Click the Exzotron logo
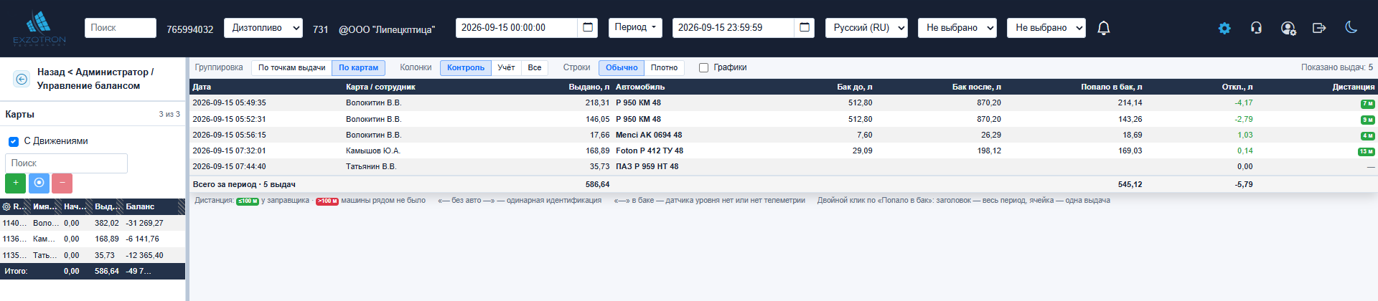The height and width of the screenshot is (301, 1378). (39, 29)
